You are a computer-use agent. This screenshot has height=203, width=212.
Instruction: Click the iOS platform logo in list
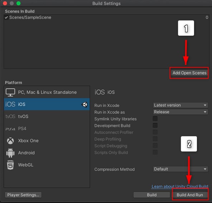(x=10, y=104)
